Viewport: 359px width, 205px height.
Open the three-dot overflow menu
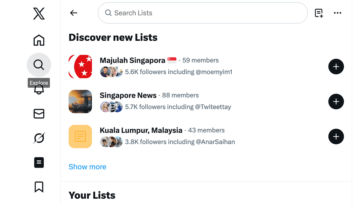337,13
